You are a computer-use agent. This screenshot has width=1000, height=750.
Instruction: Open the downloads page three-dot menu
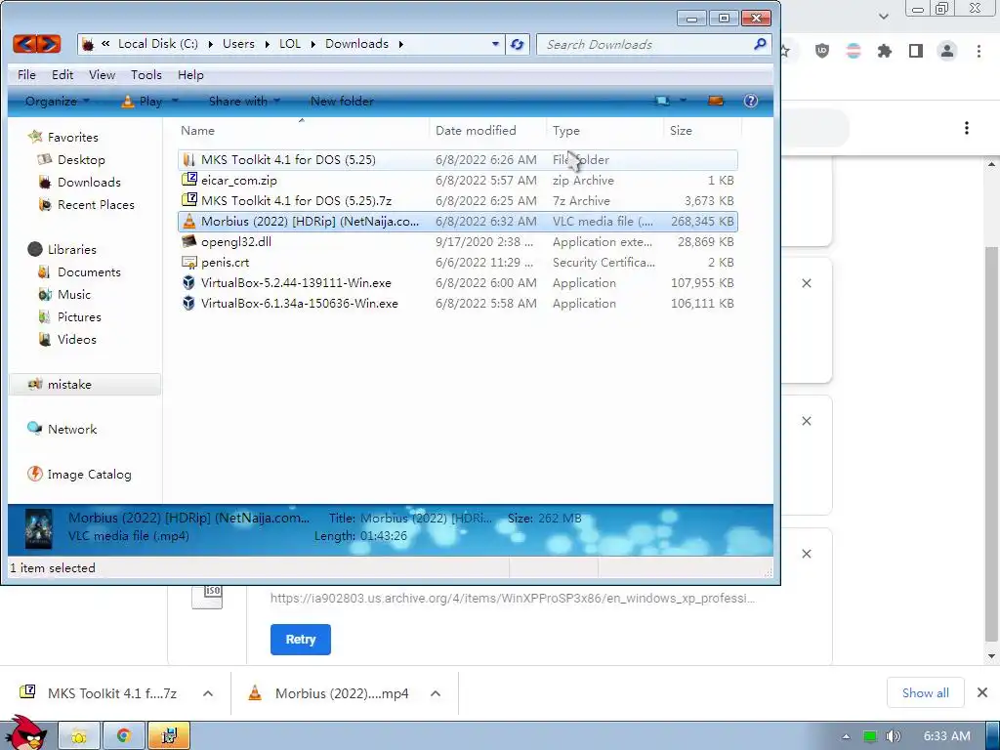pos(967,128)
